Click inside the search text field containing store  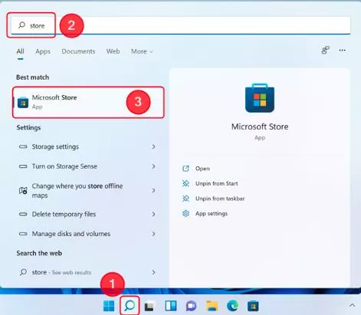181,25
